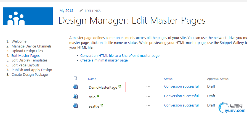Viewport: 247px width, 115px height.
Task: Click the document type column header icon
Action: click(75, 78)
